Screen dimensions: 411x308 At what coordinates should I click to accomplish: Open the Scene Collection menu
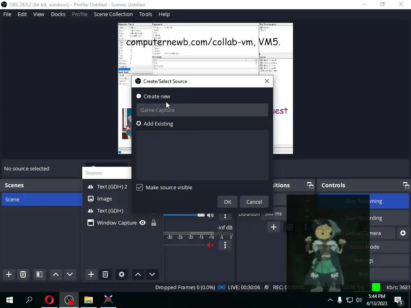pos(113,14)
